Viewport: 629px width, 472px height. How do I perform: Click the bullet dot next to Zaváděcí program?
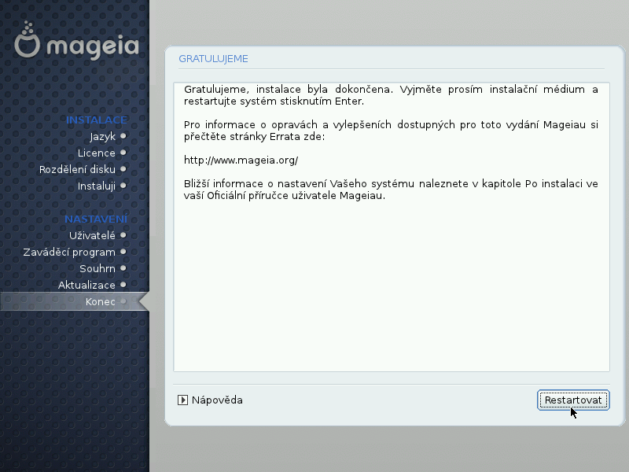click(x=123, y=252)
